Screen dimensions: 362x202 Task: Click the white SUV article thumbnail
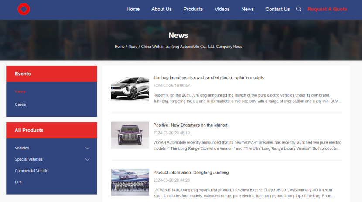coord(130,88)
